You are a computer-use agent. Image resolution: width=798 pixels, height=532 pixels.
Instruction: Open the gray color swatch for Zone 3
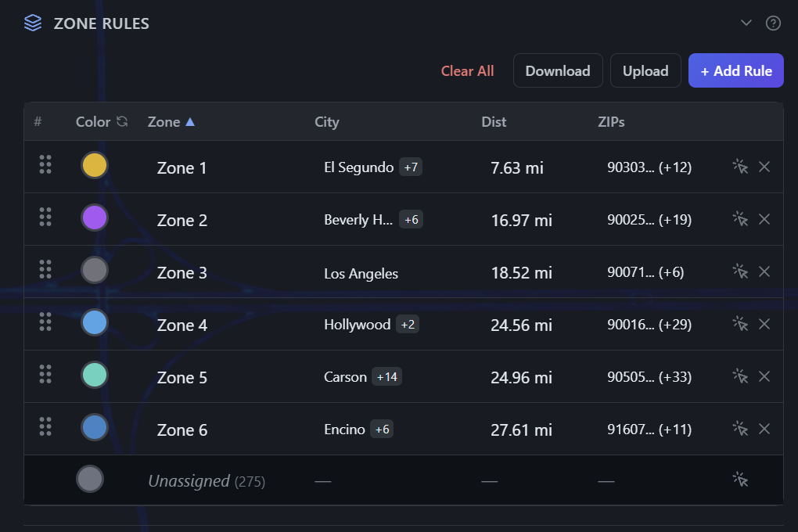click(94, 271)
